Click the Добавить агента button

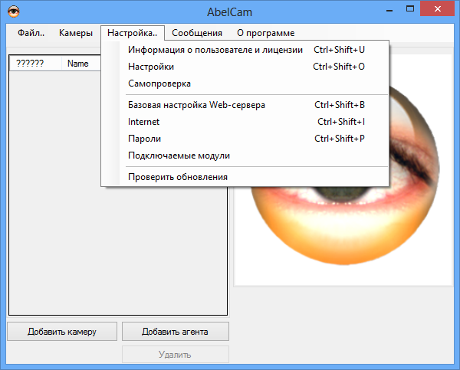point(176,332)
